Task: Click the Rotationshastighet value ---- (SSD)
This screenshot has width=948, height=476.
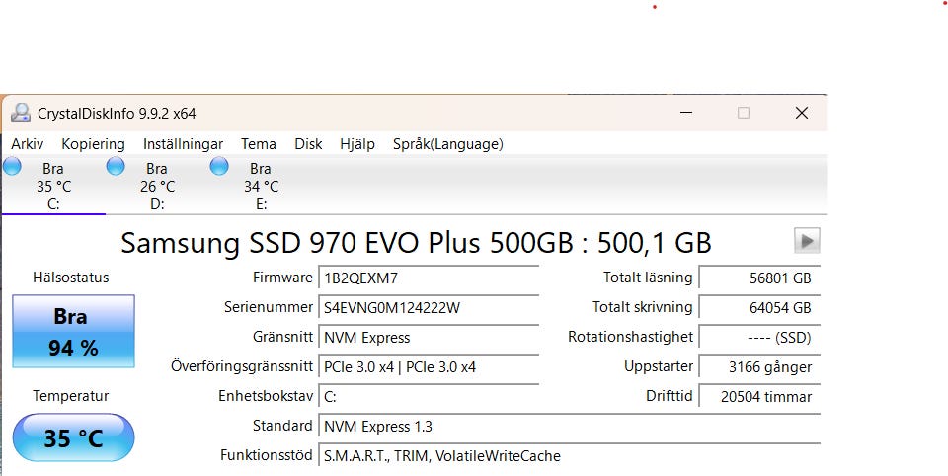Action: click(x=759, y=338)
